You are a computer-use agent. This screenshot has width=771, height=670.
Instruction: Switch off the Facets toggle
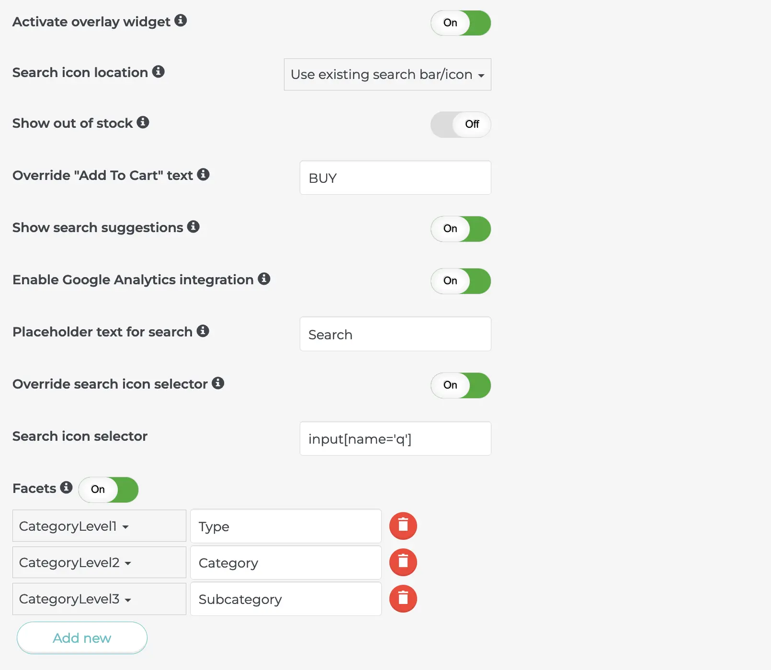pyautogui.click(x=108, y=490)
